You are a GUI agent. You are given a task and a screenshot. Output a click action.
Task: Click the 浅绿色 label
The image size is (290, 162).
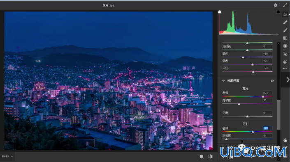pos(227,47)
